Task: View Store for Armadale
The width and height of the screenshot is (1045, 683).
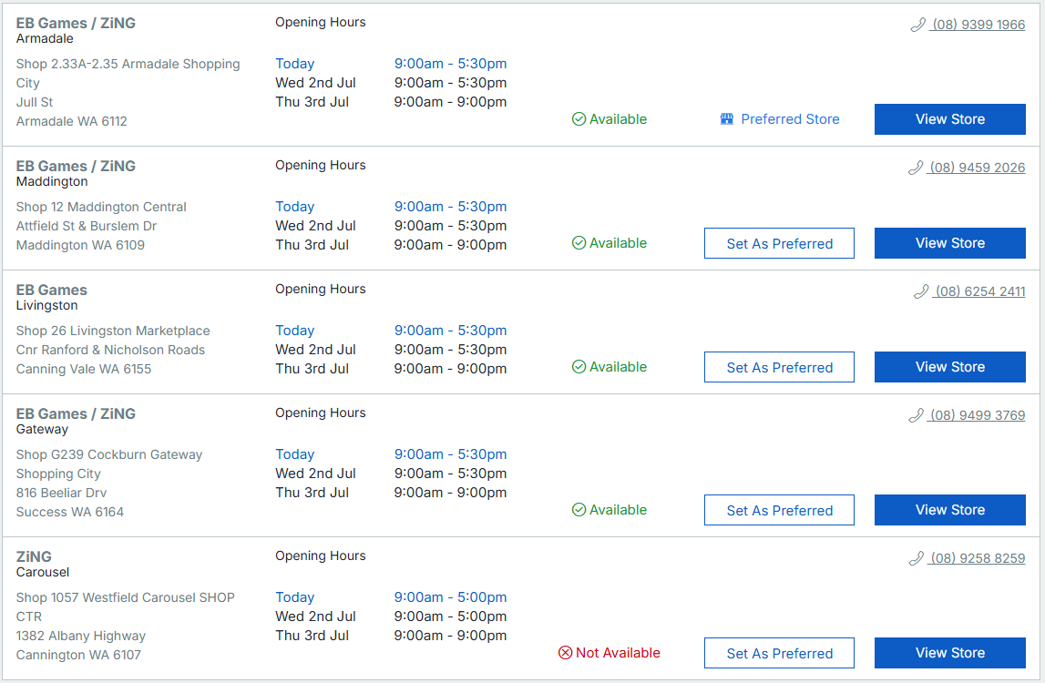Action: point(949,119)
